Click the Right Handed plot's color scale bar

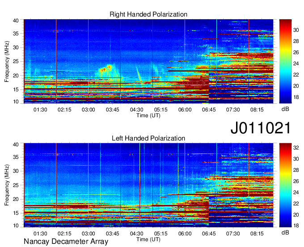pyautogui.click(x=285, y=61)
